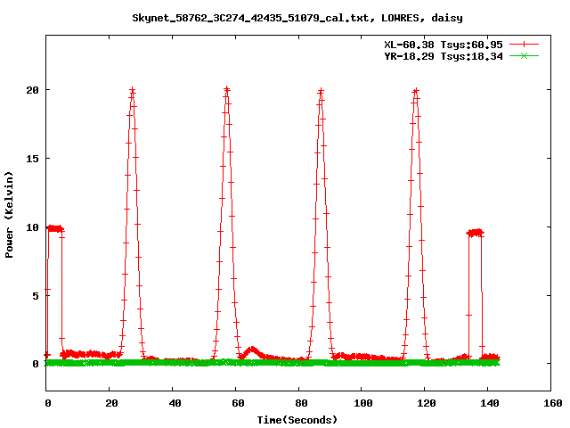570x428 pixels.
Task: Click the x-axis tick label '80'
Action: coord(301,403)
